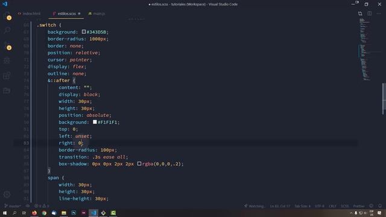Open the green Camtasia taskbar icon
Viewport: 386px width, 217px height.
[113, 213]
